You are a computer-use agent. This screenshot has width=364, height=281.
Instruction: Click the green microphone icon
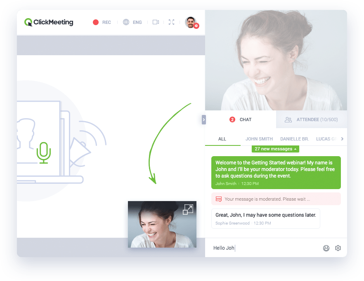43,152
